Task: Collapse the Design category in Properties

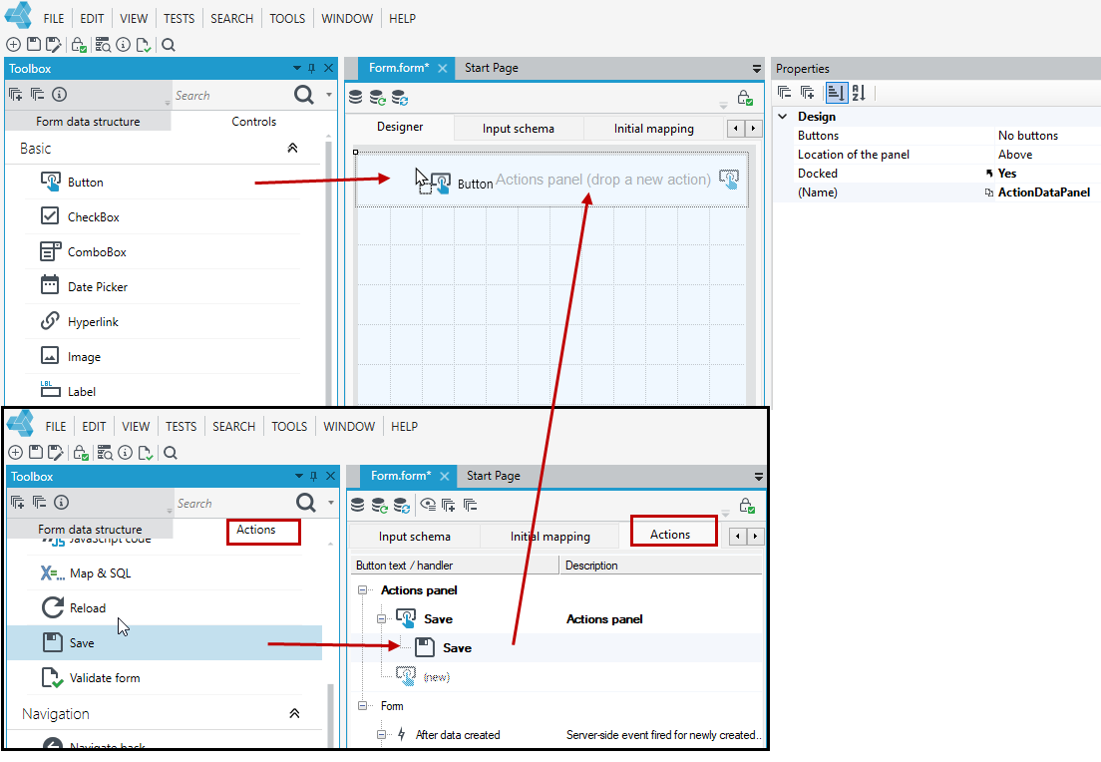Action: (783, 117)
